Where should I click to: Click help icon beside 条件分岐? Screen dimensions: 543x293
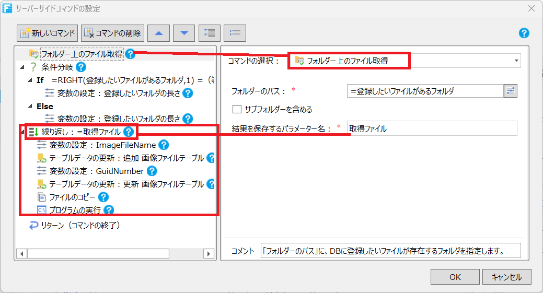point(81,67)
